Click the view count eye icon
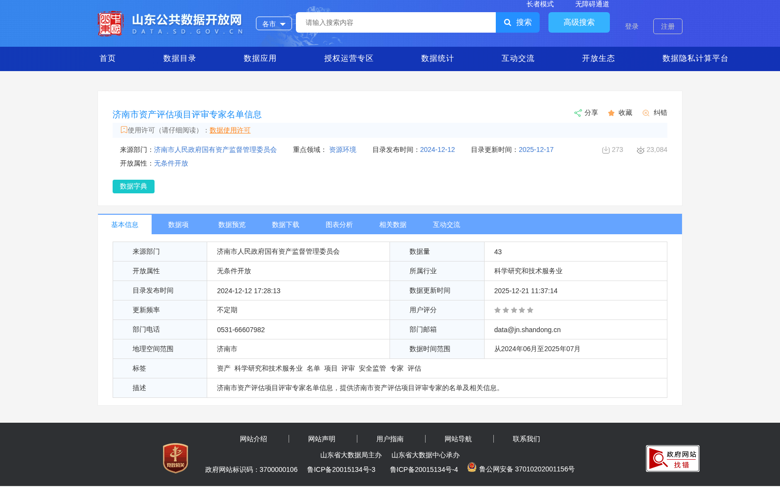780x487 pixels. point(641,150)
